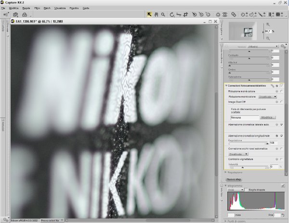Click the Nuovo step button
This screenshot has height=223, width=289.
click(x=234, y=179)
